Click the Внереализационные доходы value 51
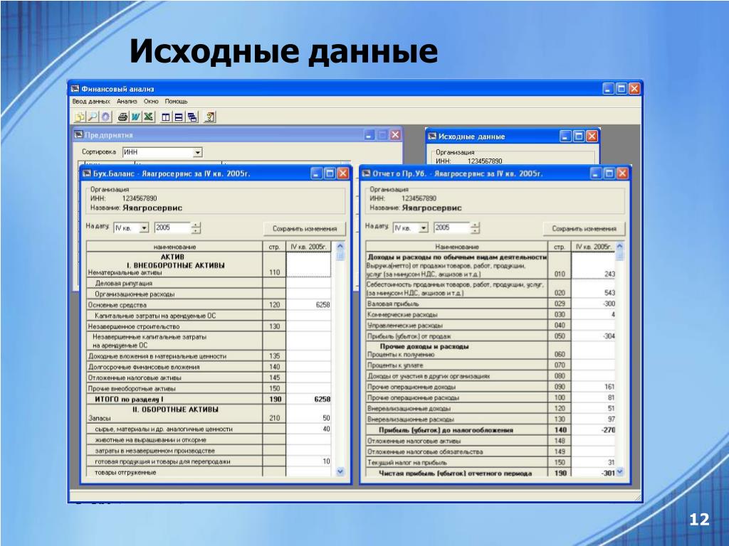The height and width of the screenshot is (546, 729). tap(594, 409)
